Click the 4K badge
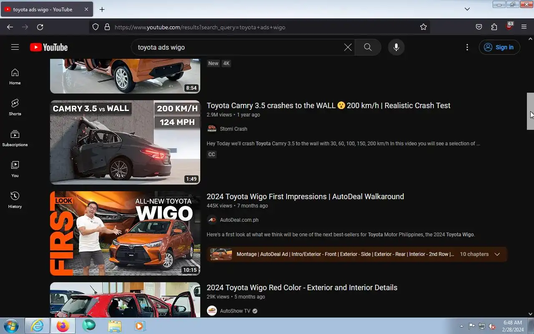 [226, 63]
